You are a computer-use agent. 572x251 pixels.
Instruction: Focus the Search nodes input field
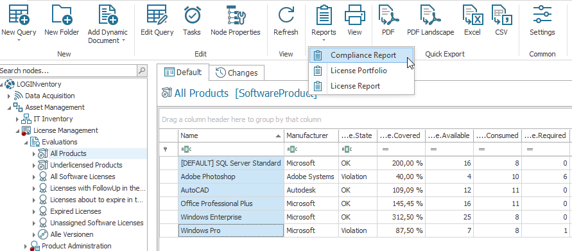68,71
